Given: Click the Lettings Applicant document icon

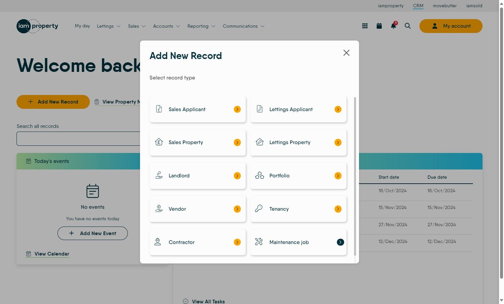Looking at the screenshot, I should (x=260, y=109).
